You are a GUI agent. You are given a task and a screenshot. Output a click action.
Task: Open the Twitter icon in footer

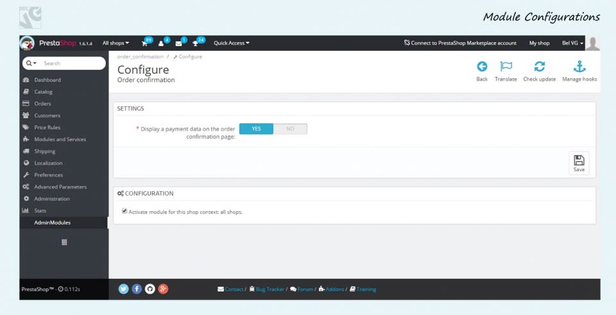click(x=124, y=289)
